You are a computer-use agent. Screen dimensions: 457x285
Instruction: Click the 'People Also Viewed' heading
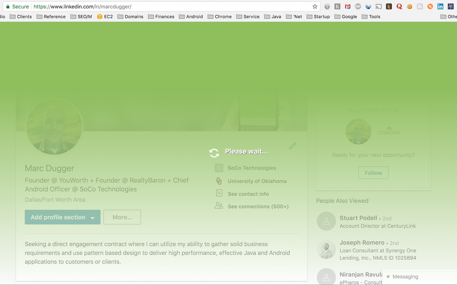point(342,201)
